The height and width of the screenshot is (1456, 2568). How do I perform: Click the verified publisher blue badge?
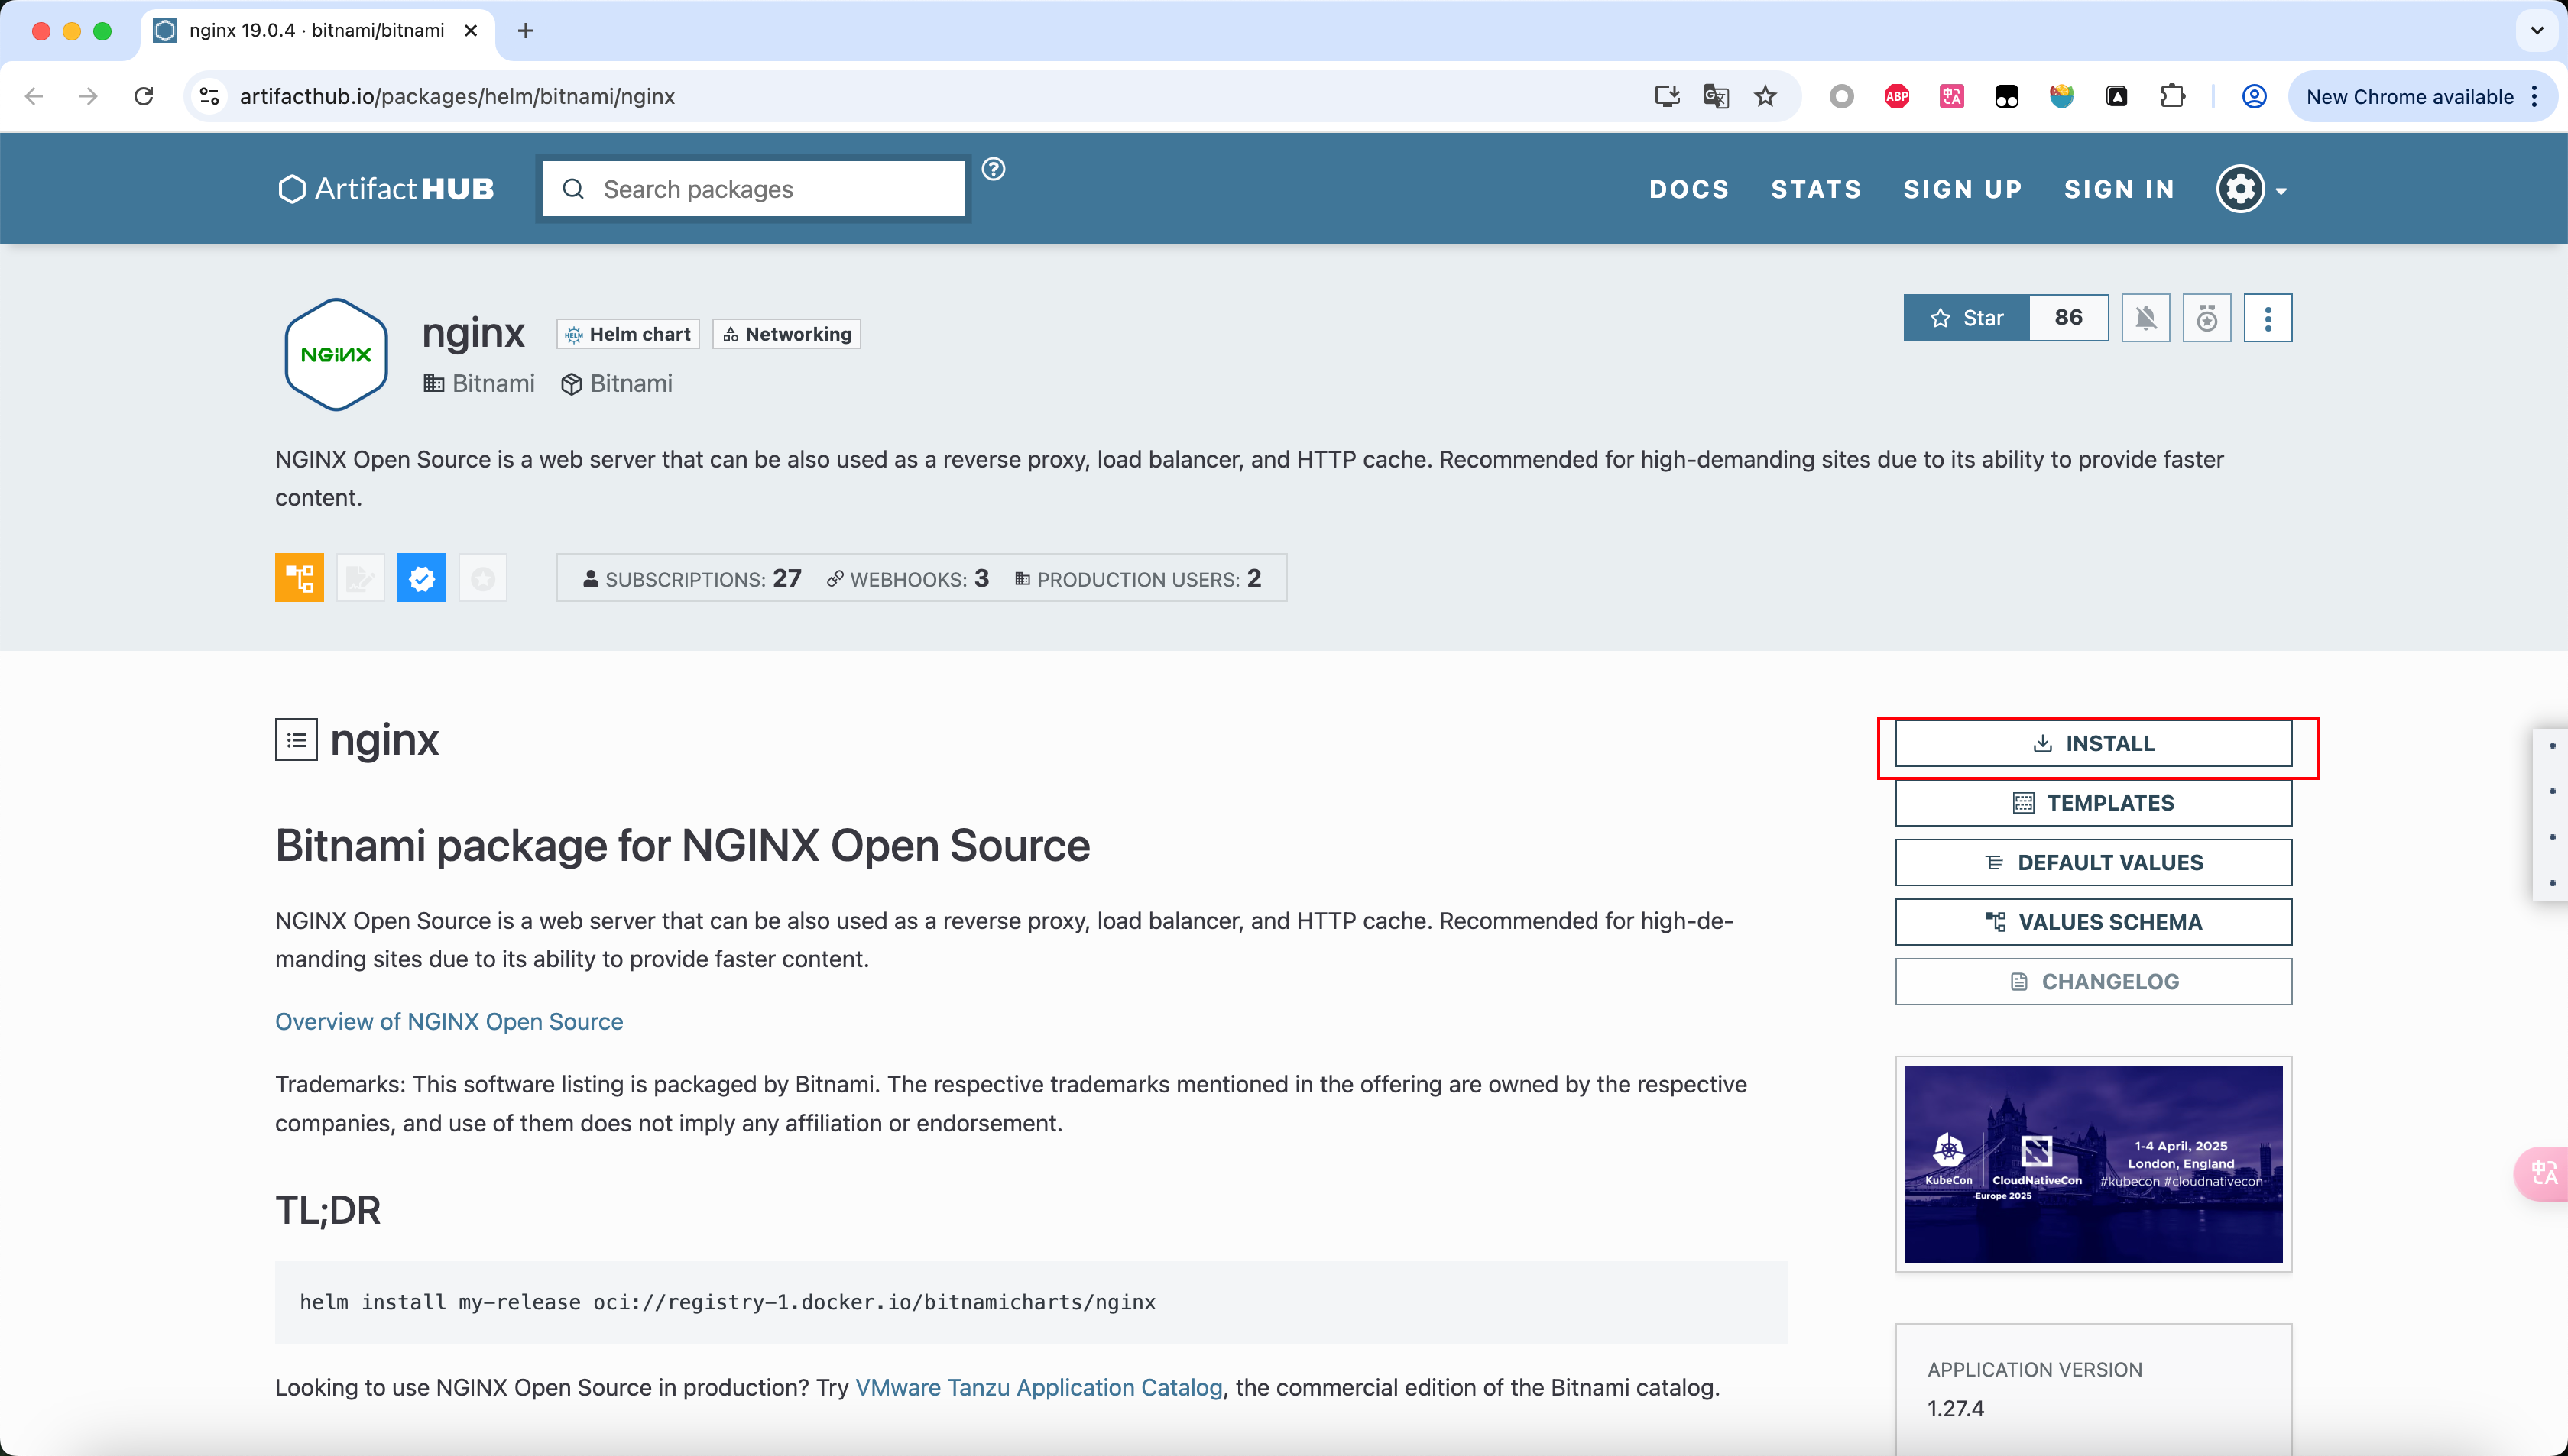tap(421, 578)
